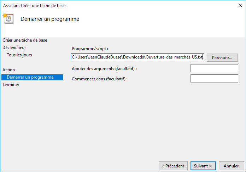Click the Programme/script label
The image size is (246, 172).
coord(90,49)
